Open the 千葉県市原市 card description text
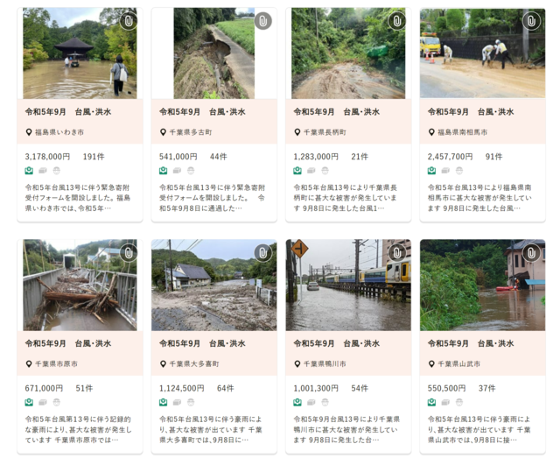 78,429
